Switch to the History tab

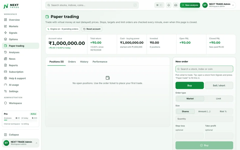84,62
